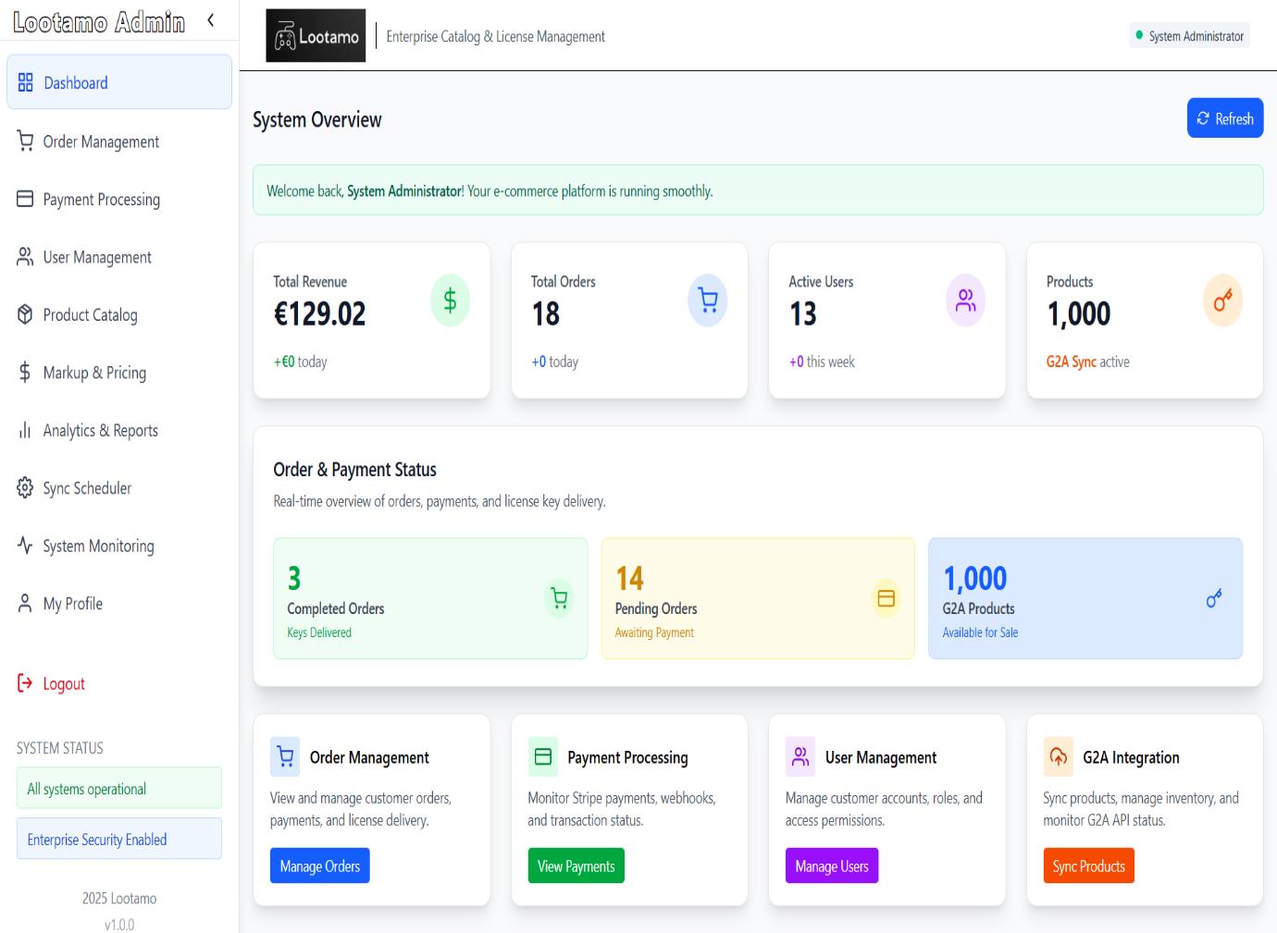This screenshot has width=1277, height=933.
Task: Select Dashboard in the sidebar
Action: click(x=74, y=82)
